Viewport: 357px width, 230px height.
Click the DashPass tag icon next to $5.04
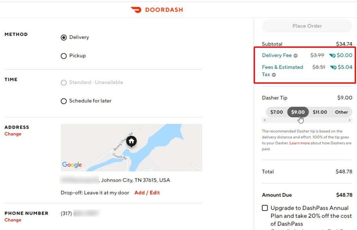333,67
